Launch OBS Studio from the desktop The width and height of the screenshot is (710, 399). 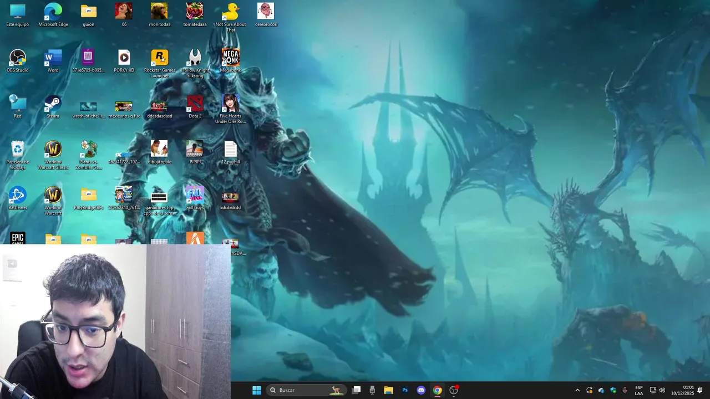pyautogui.click(x=18, y=61)
